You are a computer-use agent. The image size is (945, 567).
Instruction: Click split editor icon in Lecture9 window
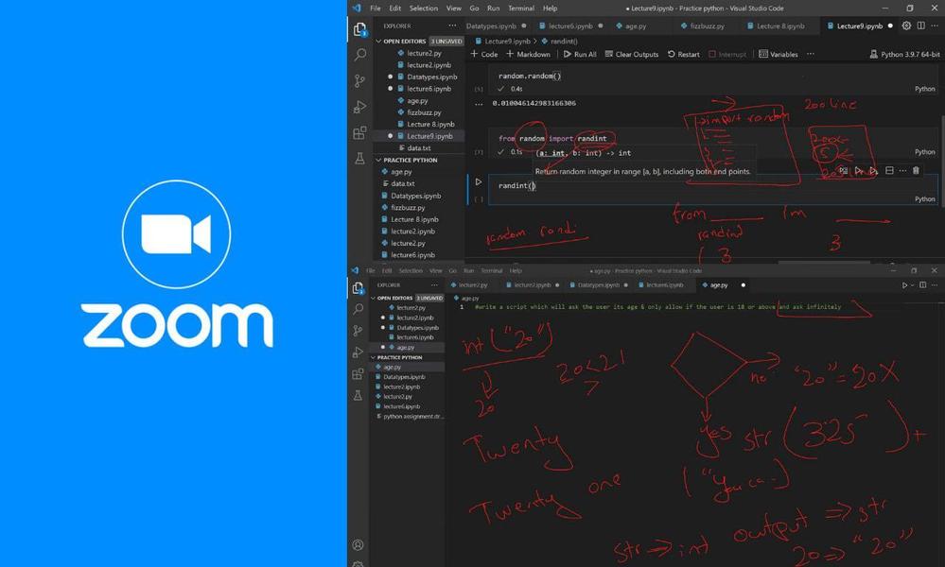[x=921, y=26]
